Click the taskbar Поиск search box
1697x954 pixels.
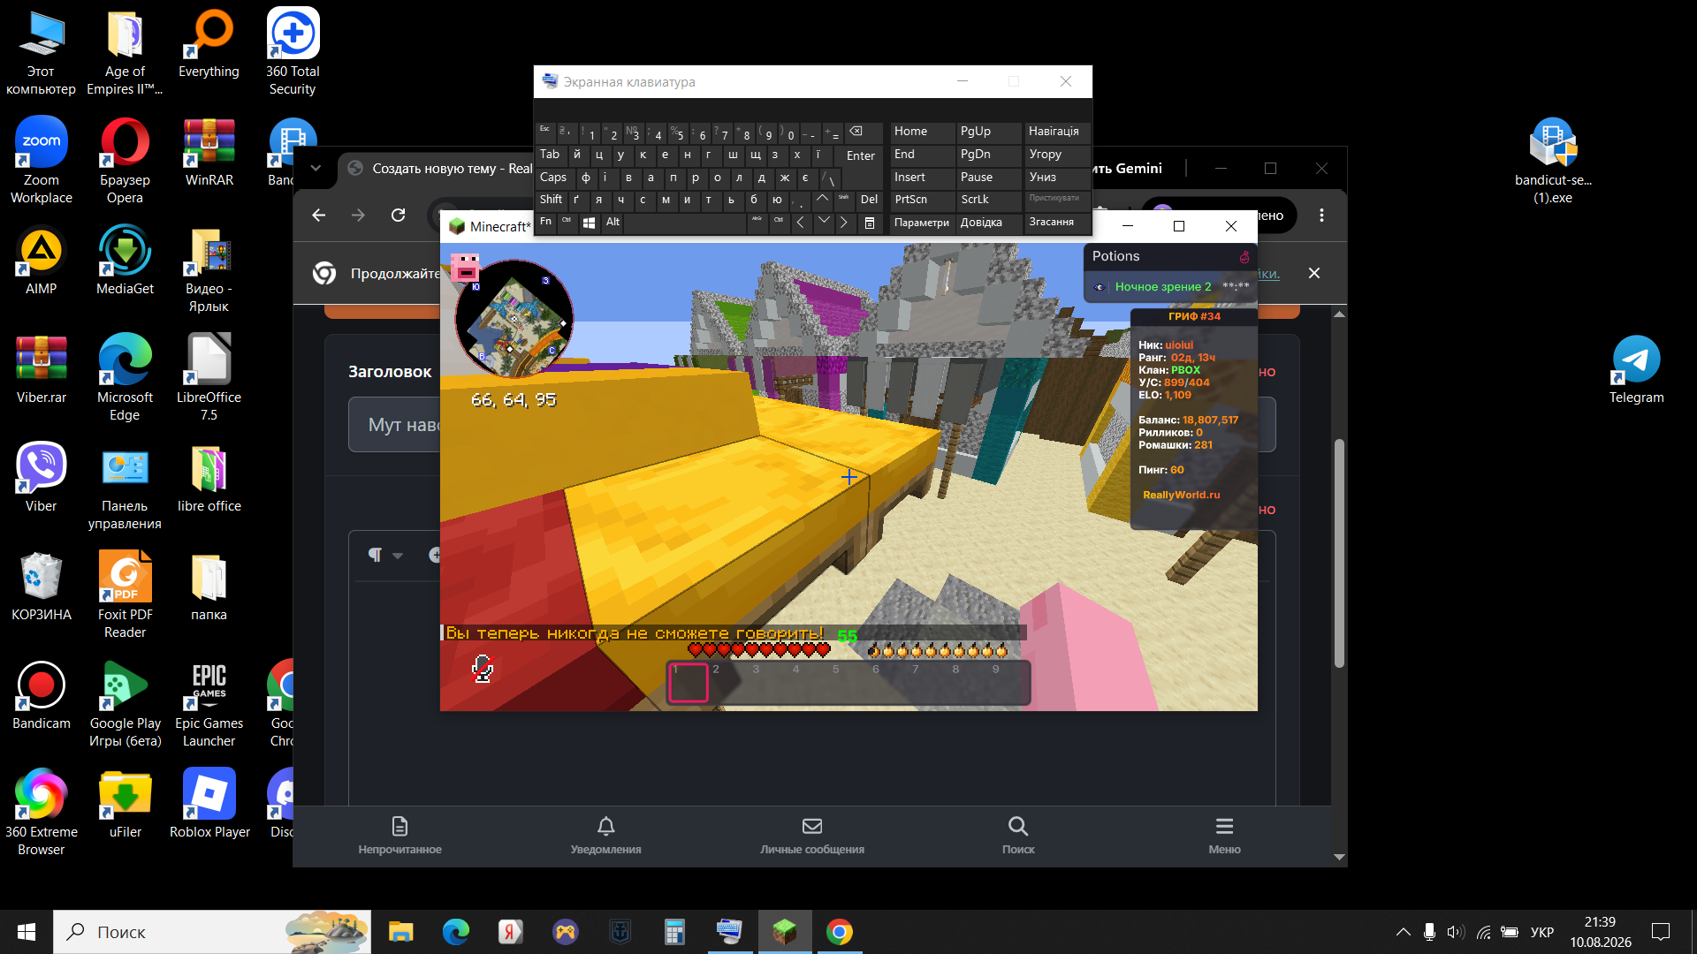212,932
